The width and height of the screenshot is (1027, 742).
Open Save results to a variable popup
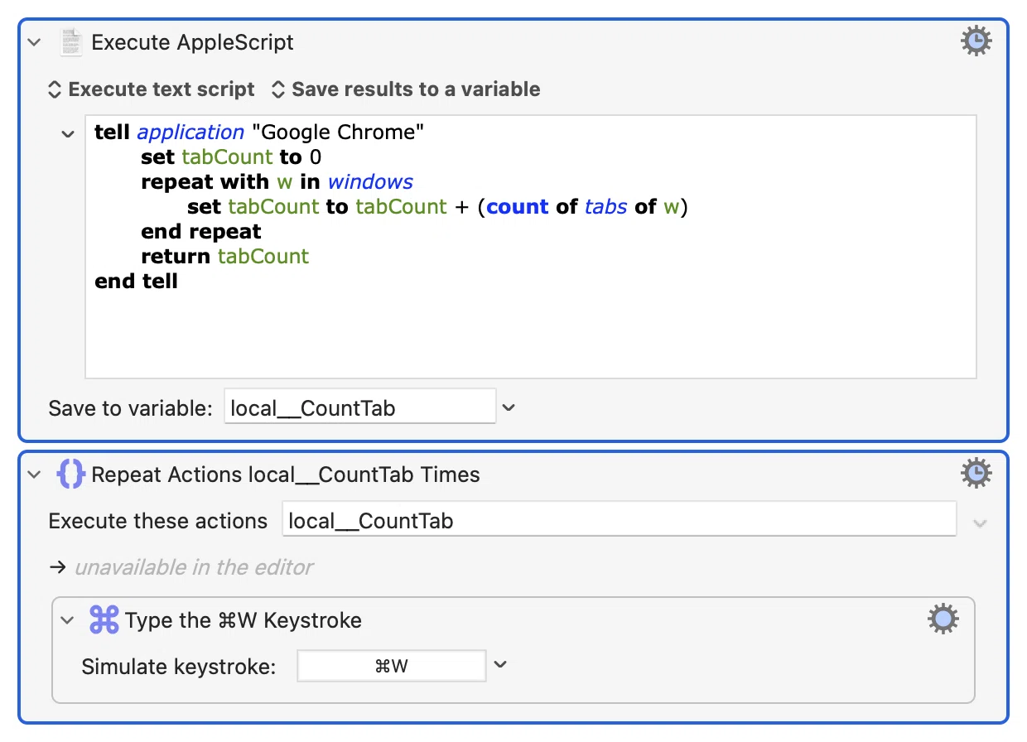pyautogui.click(x=406, y=89)
